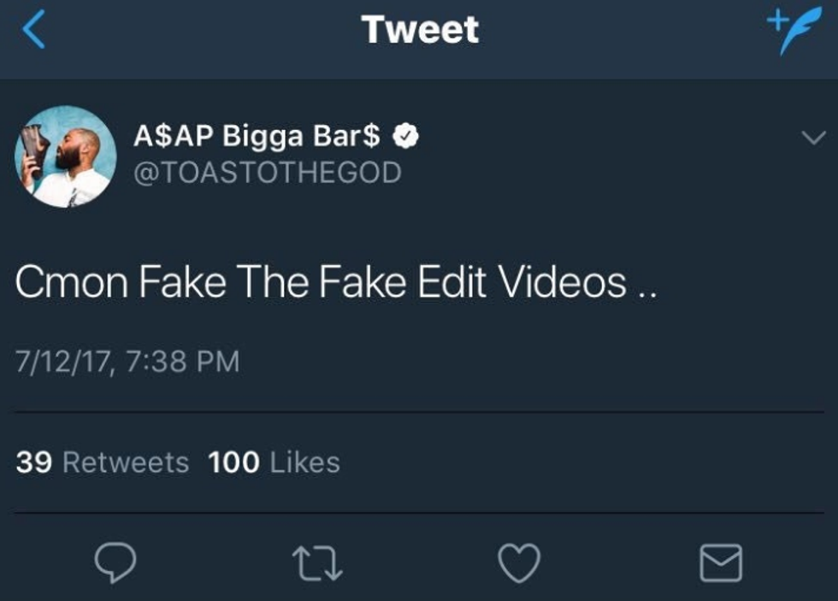Expand the tweet options chevron
Image resolution: width=838 pixels, height=601 pixels.
pos(813,138)
